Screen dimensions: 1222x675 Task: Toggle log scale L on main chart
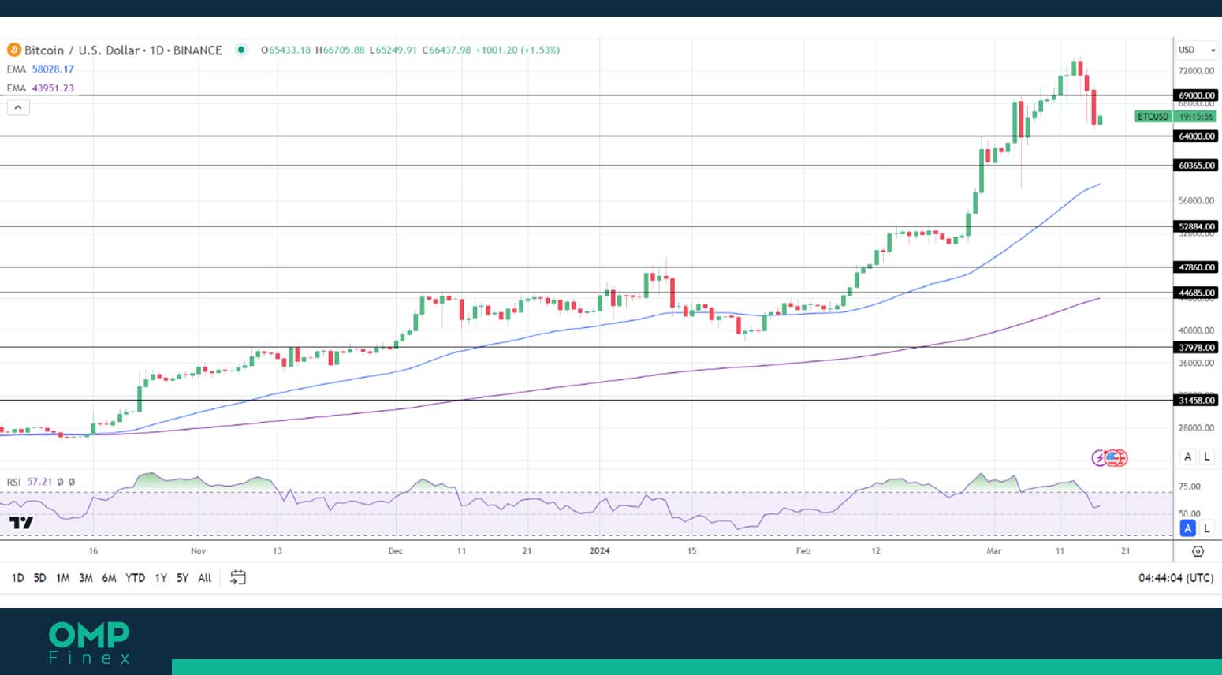(1207, 457)
